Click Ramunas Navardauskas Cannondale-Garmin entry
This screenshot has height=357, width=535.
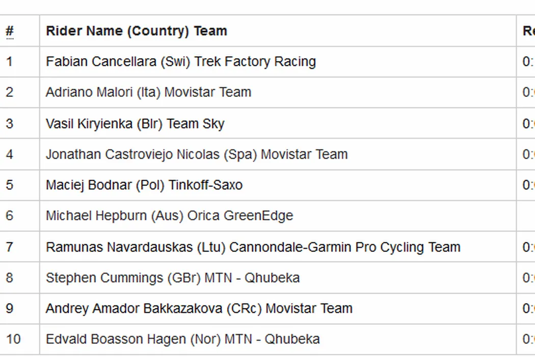253,247
